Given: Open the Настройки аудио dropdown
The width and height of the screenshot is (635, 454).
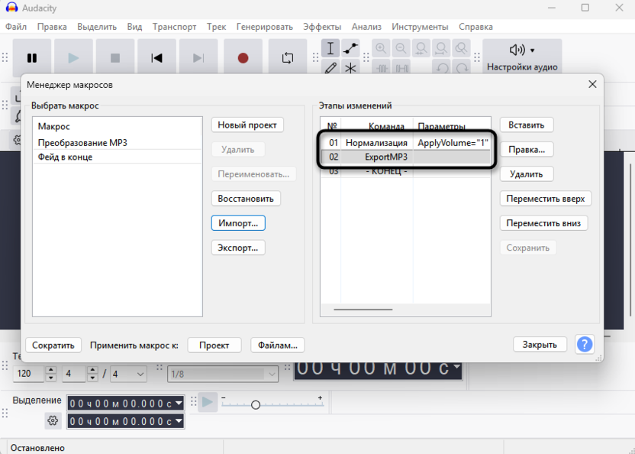Looking at the screenshot, I should (x=522, y=57).
